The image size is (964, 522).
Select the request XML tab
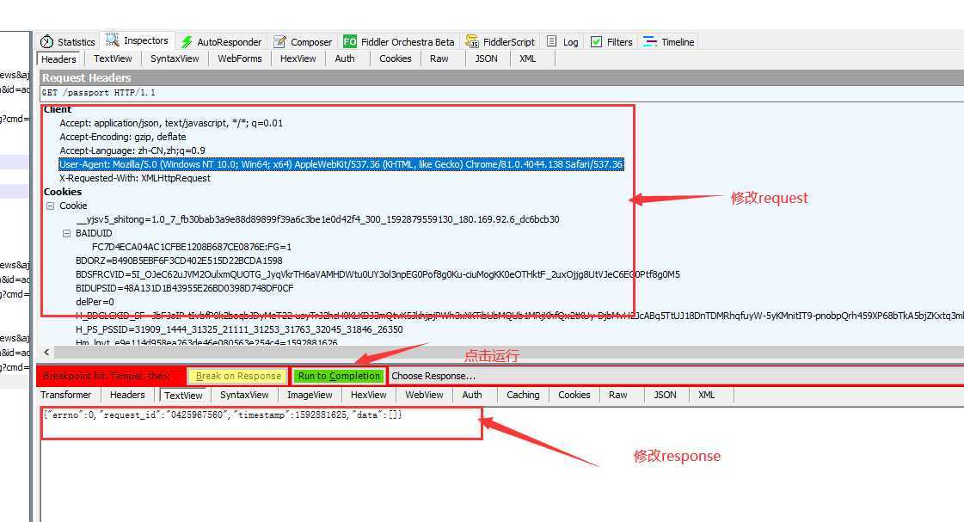527,58
